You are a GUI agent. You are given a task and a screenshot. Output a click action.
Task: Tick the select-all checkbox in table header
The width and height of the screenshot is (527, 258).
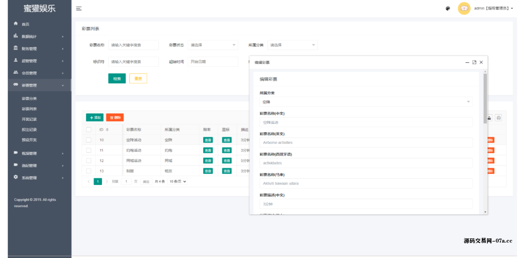[89, 130]
